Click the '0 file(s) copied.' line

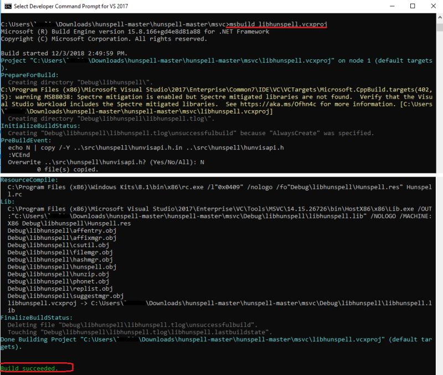(68, 169)
